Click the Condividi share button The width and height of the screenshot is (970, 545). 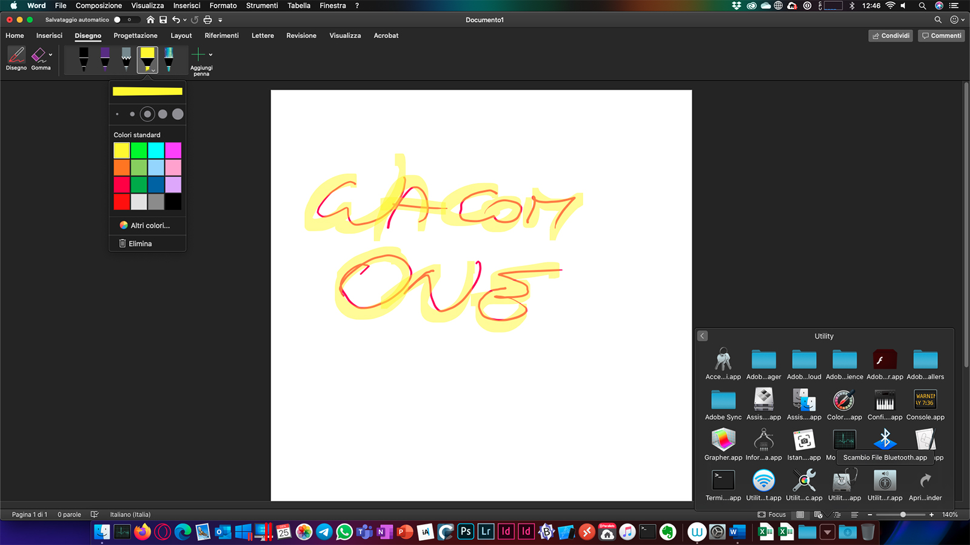tap(891, 36)
